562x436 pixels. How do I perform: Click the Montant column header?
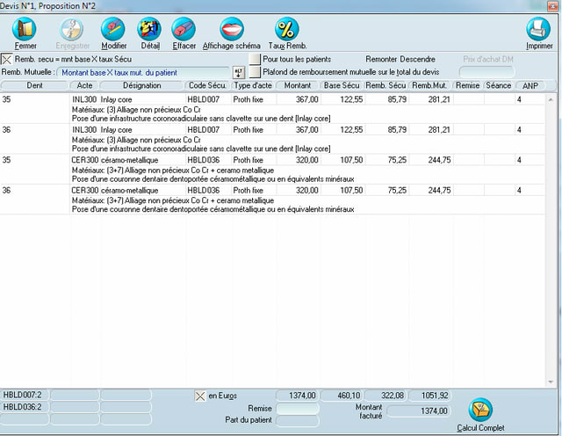(297, 86)
